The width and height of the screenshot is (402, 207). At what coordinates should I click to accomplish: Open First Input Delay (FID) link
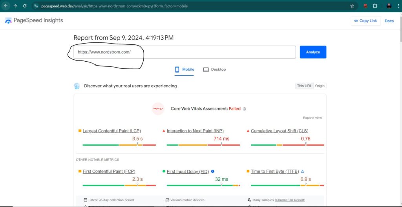[188, 171]
